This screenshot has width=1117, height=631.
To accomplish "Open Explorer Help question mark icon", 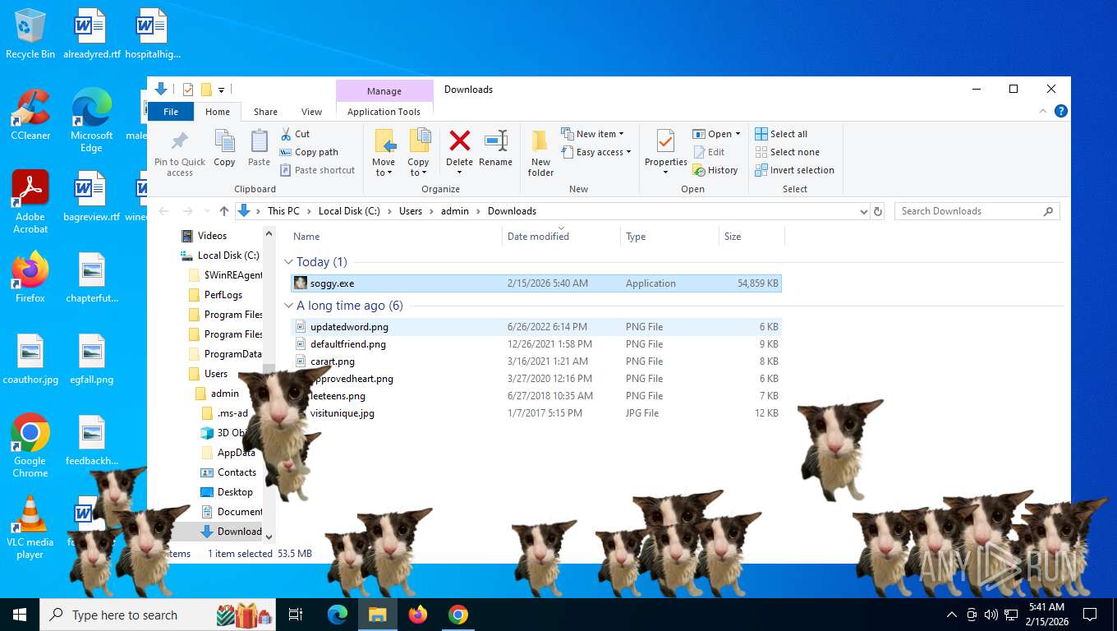I will (1061, 111).
